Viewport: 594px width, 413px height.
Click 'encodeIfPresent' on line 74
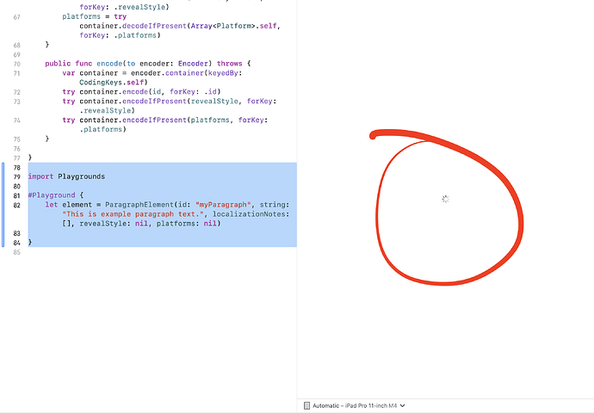pyautogui.click(x=154, y=120)
